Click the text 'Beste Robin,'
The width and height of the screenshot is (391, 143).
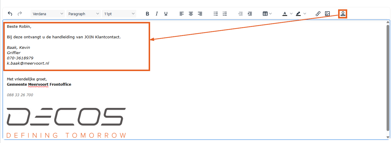[x=19, y=27]
